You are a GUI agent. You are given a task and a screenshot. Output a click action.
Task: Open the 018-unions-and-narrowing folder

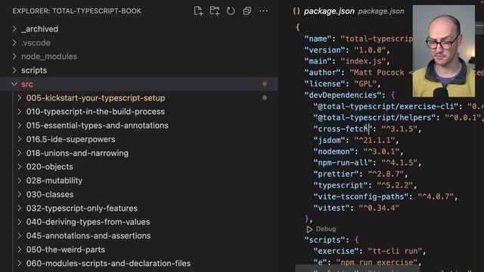[77, 153]
